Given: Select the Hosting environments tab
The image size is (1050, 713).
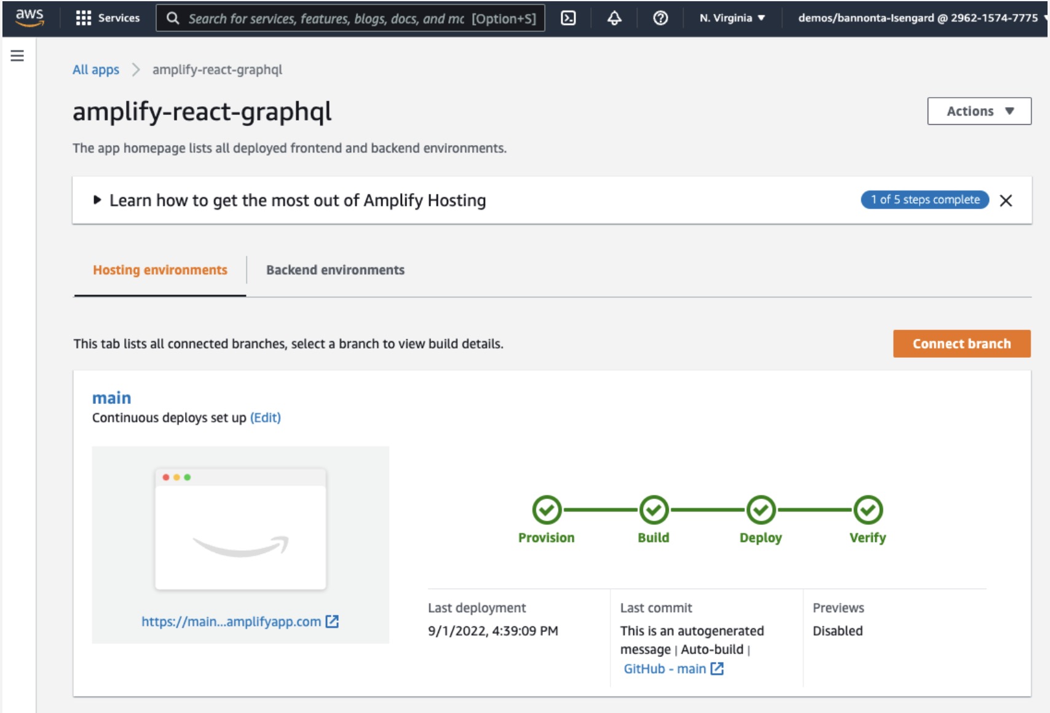Looking at the screenshot, I should (160, 270).
